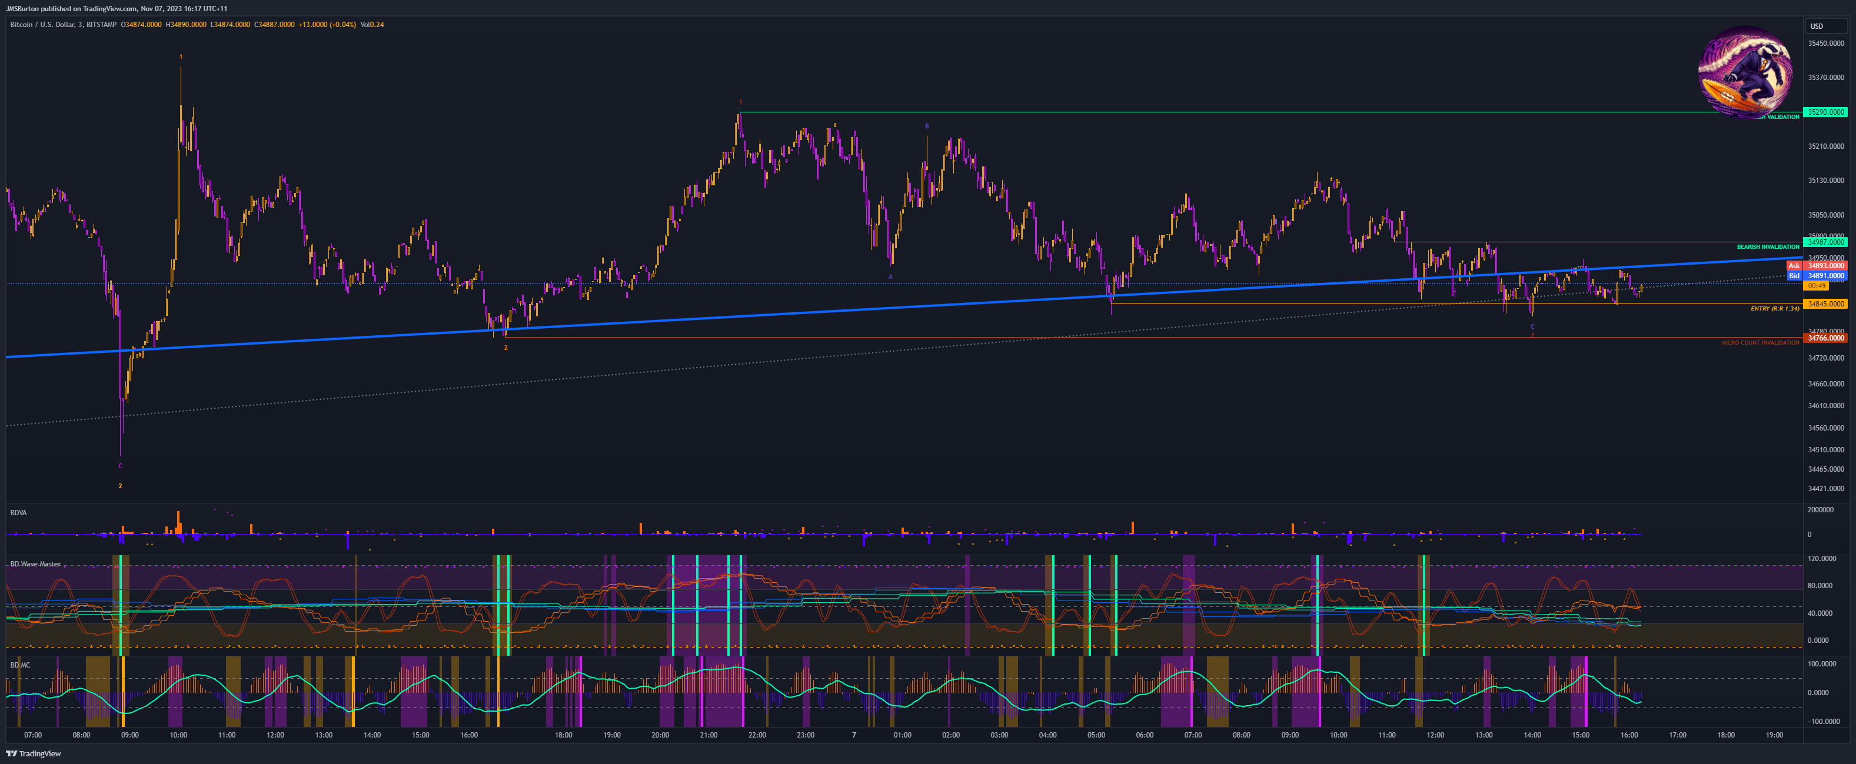Screen dimensions: 1856x764
Task: Click the −100.0000 BD MC scale label
Action: point(1823,721)
